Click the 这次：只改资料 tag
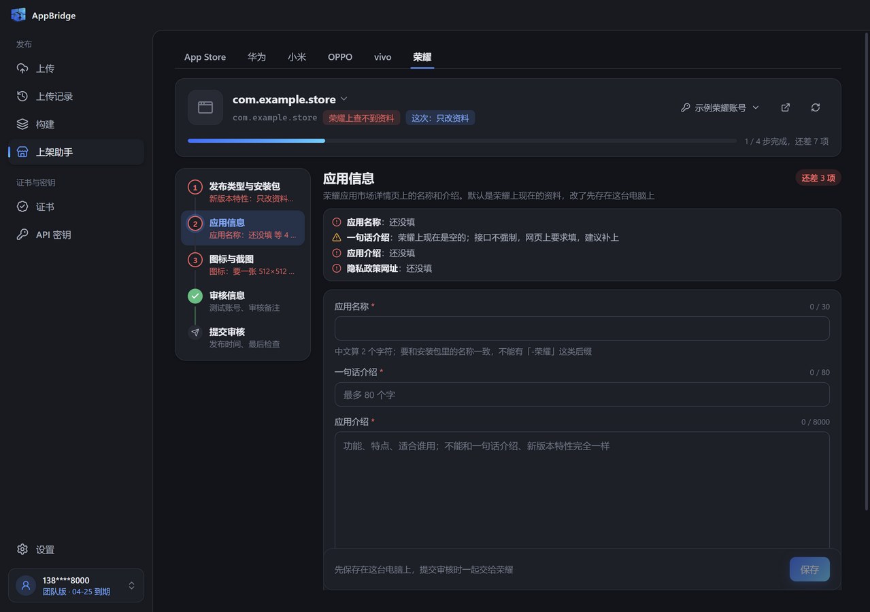This screenshot has width=870, height=612. point(440,118)
